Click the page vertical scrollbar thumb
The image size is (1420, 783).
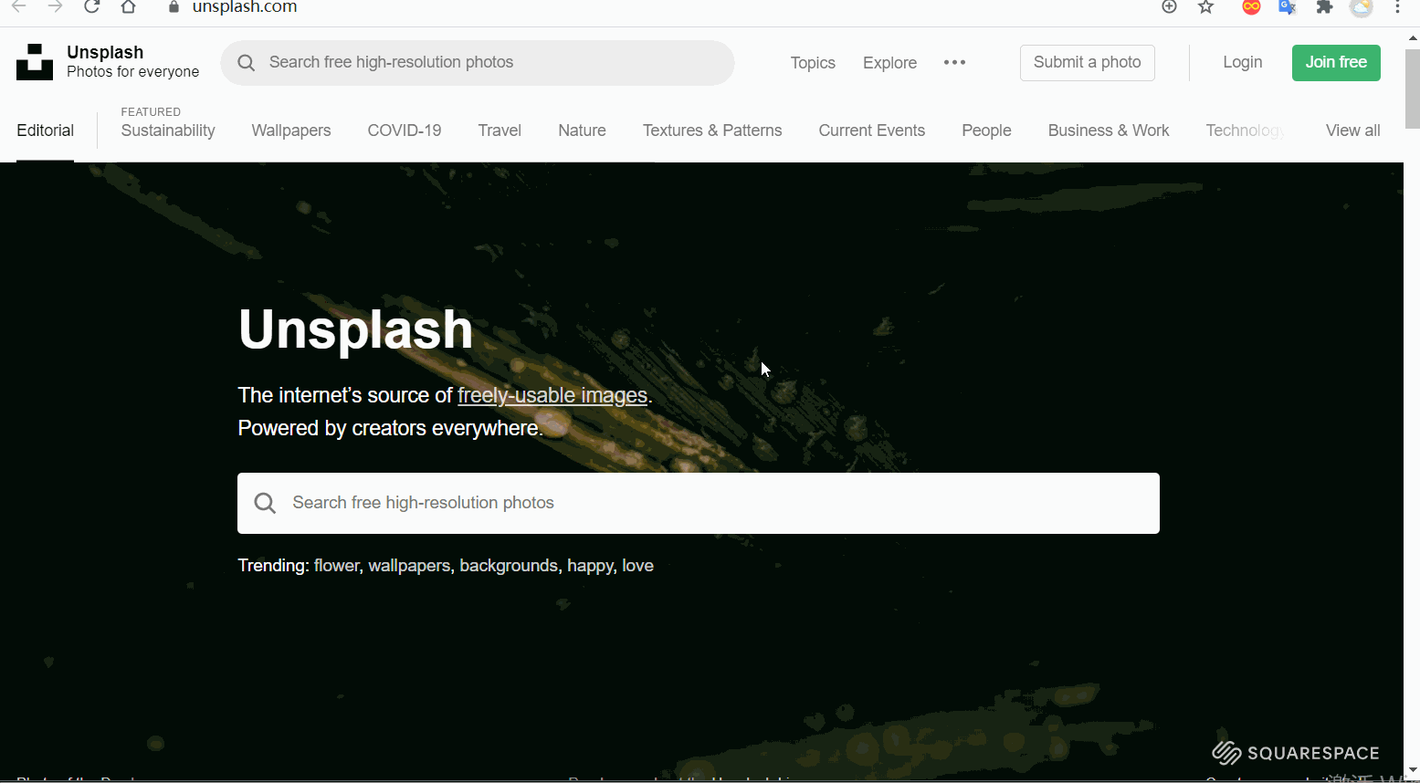point(1413,89)
